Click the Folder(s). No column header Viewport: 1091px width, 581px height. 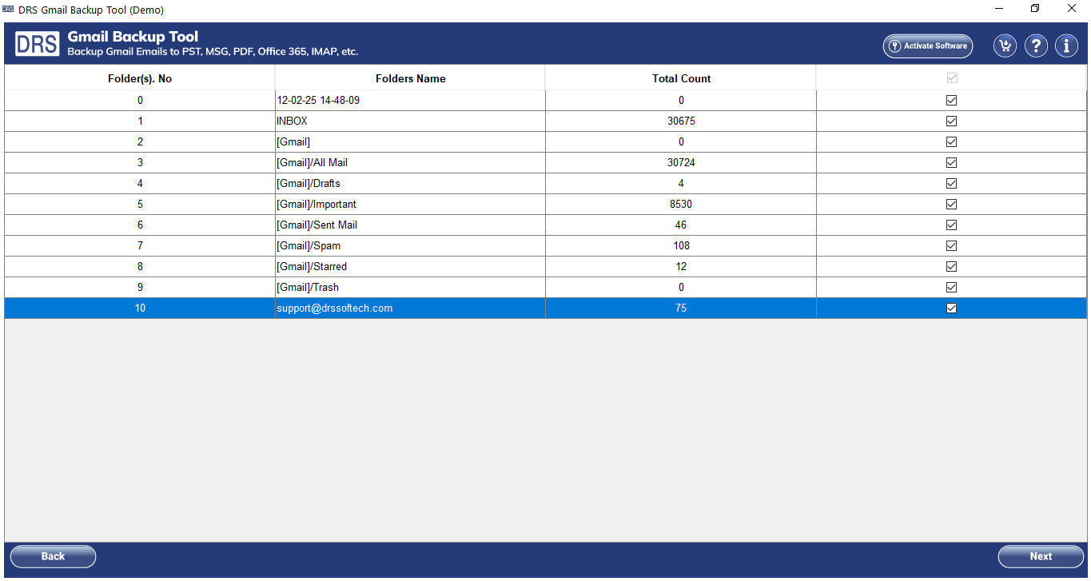tap(140, 78)
